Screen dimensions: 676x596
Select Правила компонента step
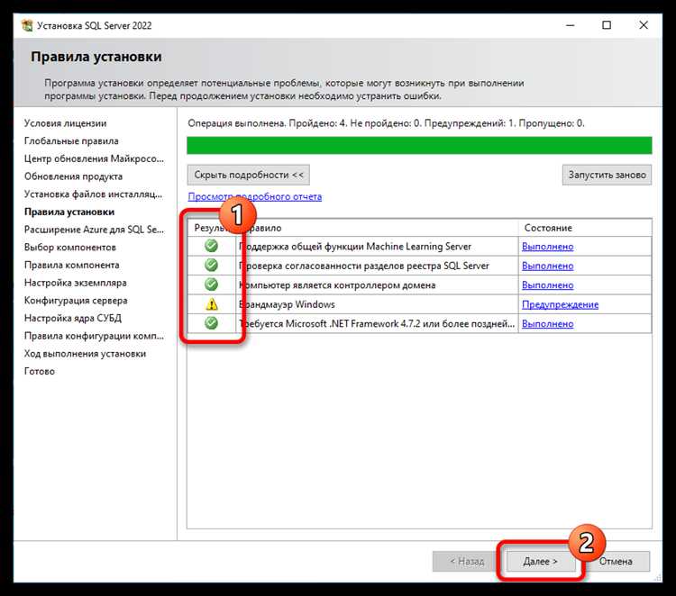click(x=71, y=265)
